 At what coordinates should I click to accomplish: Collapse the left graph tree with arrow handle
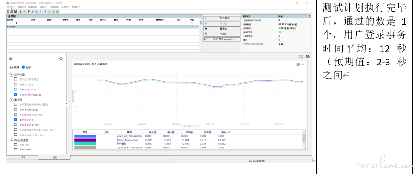tap(67, 104)
